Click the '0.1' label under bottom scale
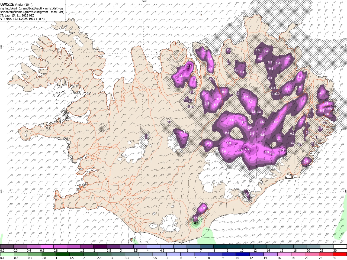The image size is (347, 260). (x=2, y=258)
